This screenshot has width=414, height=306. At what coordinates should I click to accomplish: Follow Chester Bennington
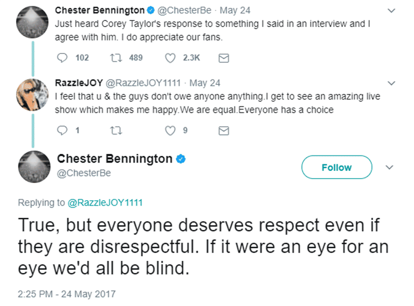[337, 168]
